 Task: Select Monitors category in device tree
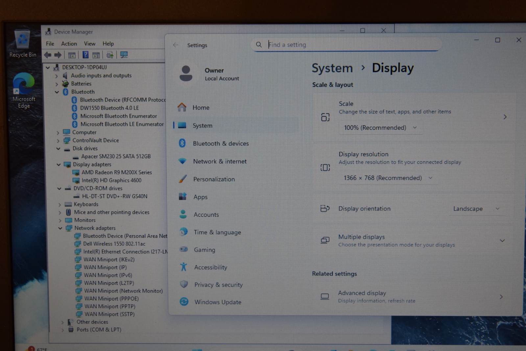(x=85, y=220)
